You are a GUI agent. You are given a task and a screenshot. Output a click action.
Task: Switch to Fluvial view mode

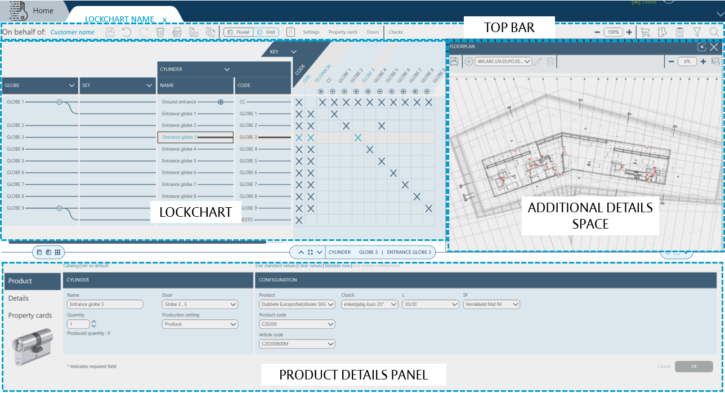pos(238,32)
